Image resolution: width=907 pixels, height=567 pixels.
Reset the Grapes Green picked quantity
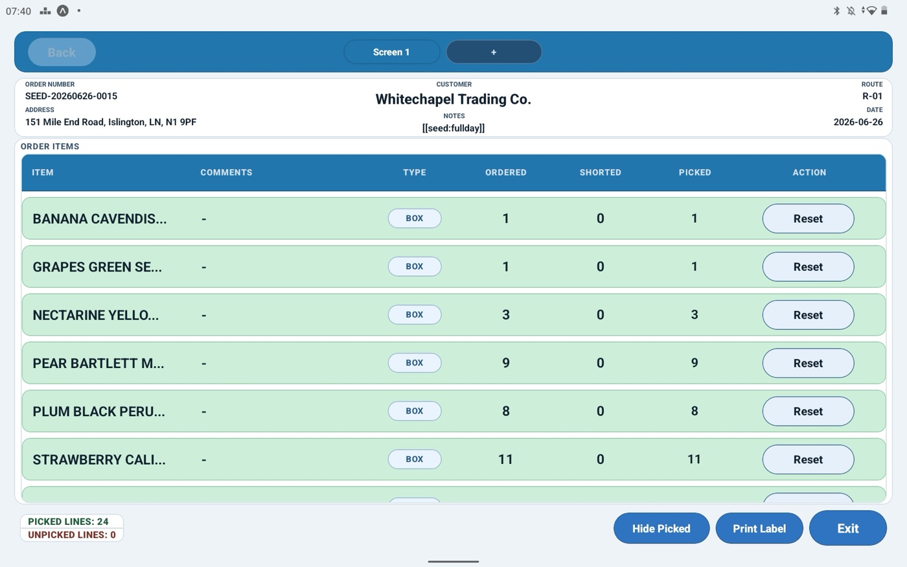point(808,266)
